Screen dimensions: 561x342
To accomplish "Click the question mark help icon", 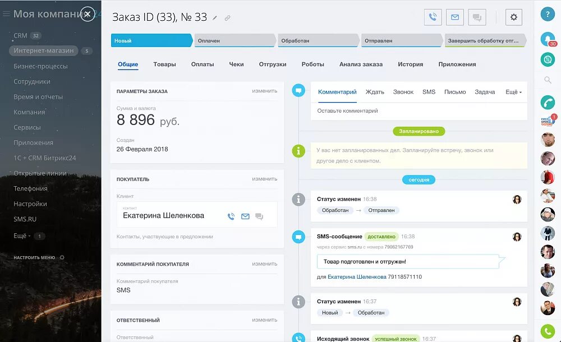I will coord(548,14).
